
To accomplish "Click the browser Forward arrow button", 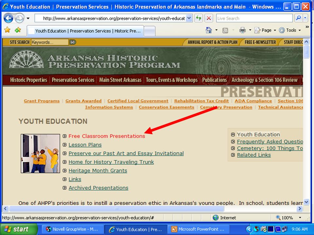I will 19,18.
